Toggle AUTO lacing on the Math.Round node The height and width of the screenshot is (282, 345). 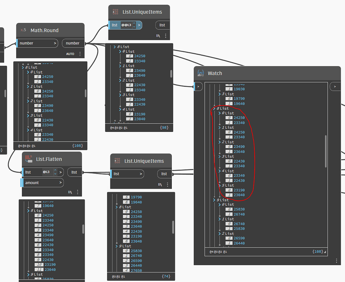click(x=70, y=54)
